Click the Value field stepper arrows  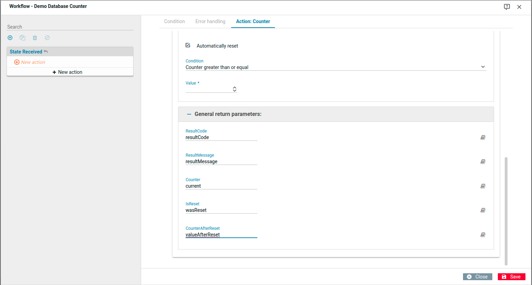pos(235,89)
